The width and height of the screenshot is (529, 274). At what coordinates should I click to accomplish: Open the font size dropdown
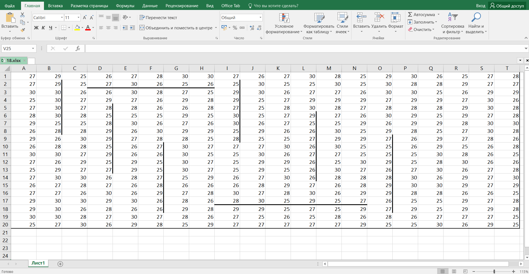click(x=79, y=18)
